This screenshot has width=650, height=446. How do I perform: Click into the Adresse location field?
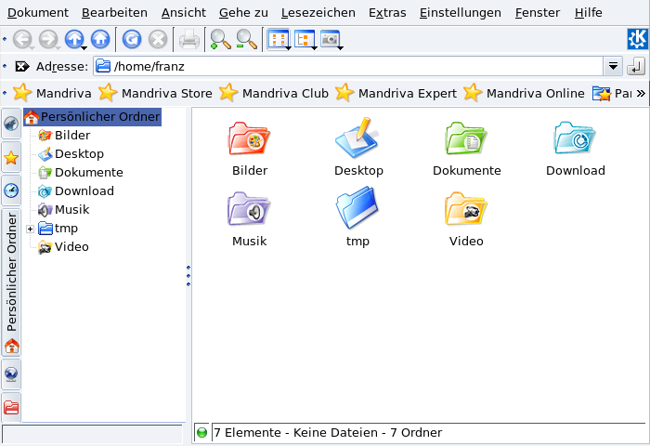pyautogui.click(x=353, y=67)
